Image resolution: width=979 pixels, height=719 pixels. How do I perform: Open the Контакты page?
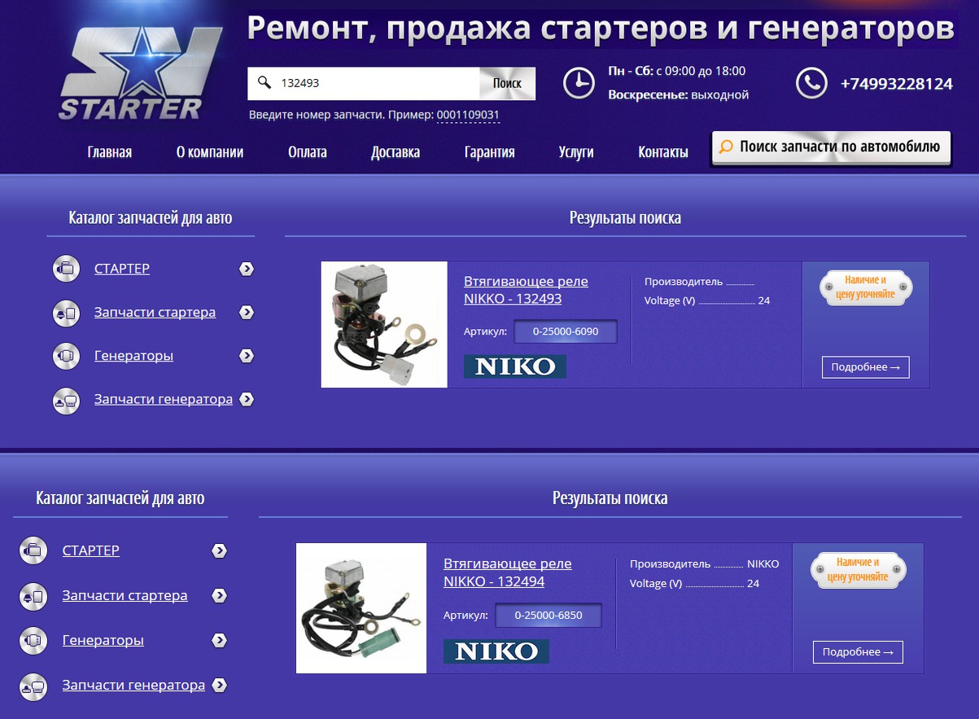[663, 152]
